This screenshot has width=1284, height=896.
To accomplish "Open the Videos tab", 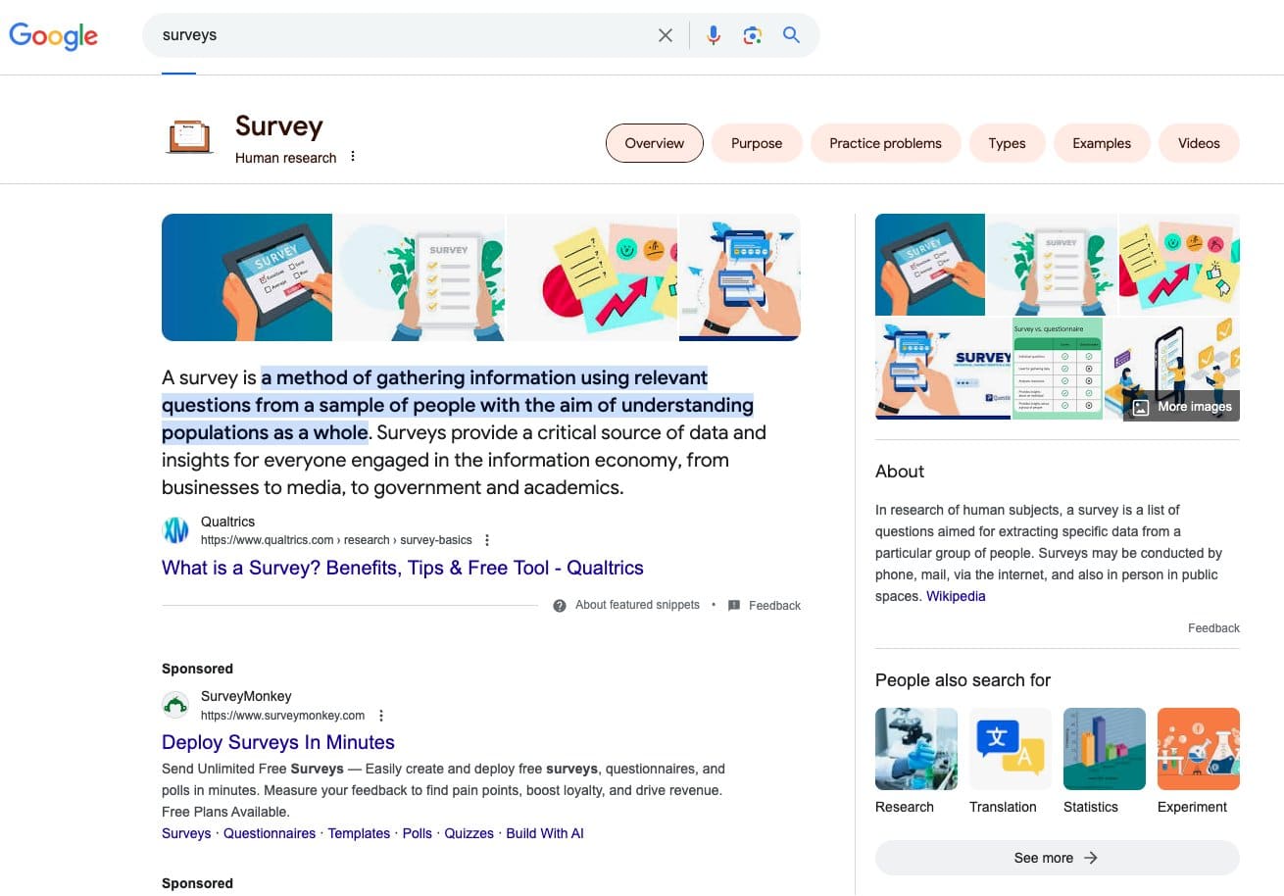I will 1199,143.
